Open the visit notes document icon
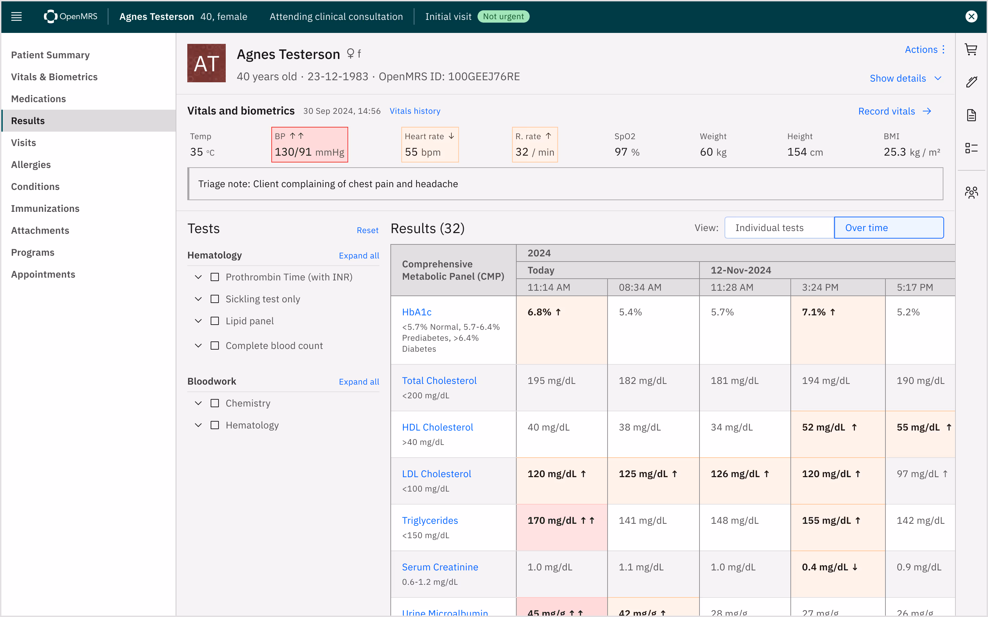988x617 pixels. pos(972,115)
